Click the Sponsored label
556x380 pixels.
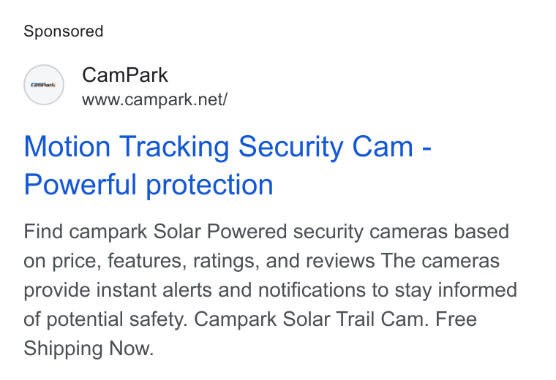(64, 31)
